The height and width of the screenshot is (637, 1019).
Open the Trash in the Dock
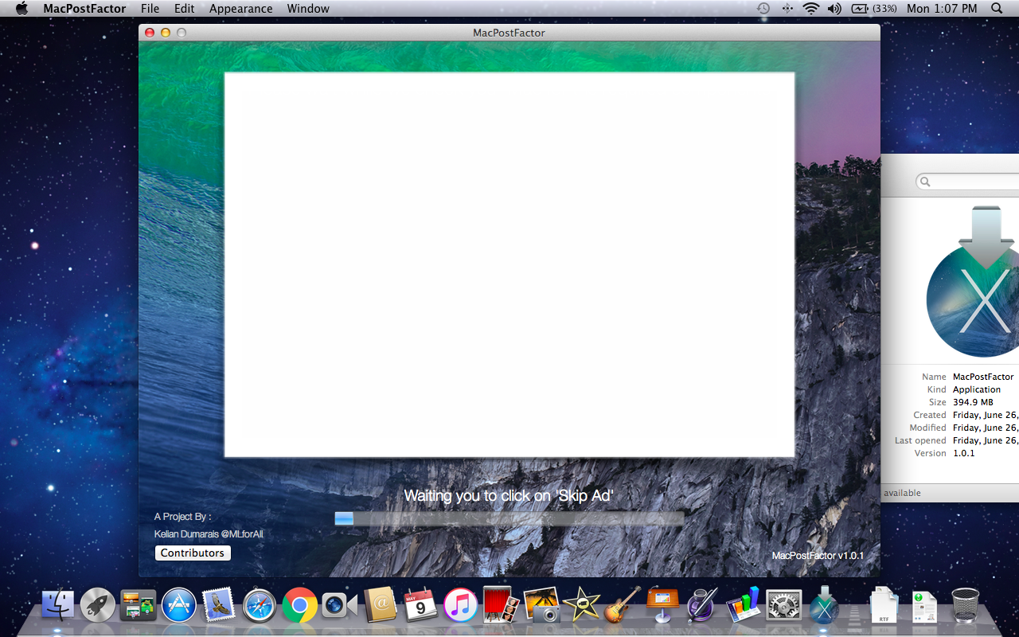[965, 605]
